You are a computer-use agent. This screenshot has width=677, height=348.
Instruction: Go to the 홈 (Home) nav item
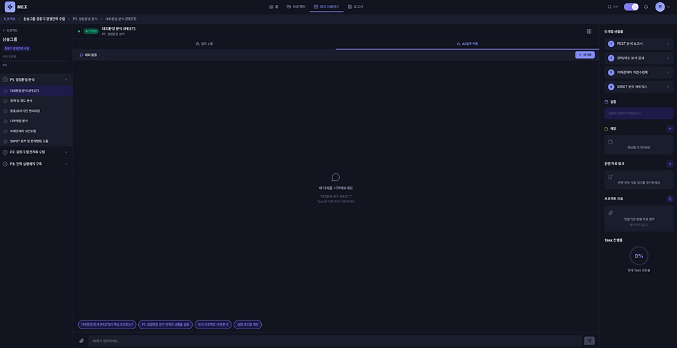pos(274,6)
